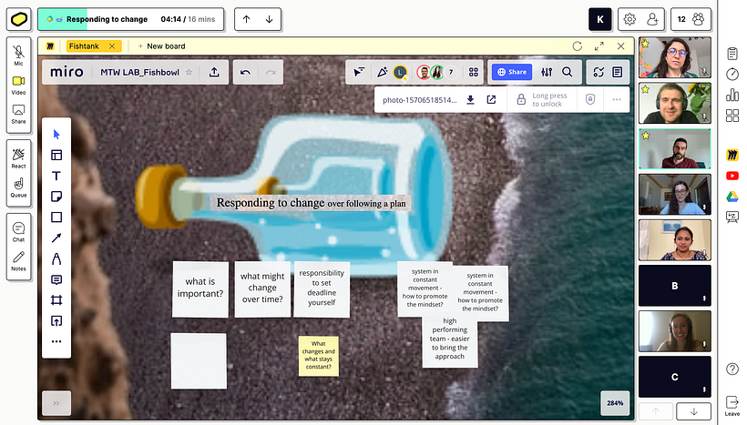
Task: Open the Notes panel
Action: (x=18, y=261)
